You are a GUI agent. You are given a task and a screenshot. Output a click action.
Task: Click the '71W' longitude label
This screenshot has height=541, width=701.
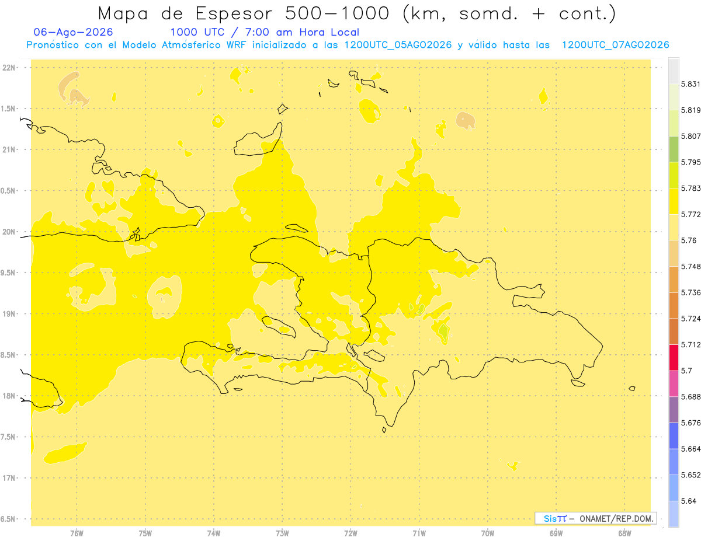click(x=419, y=533)
